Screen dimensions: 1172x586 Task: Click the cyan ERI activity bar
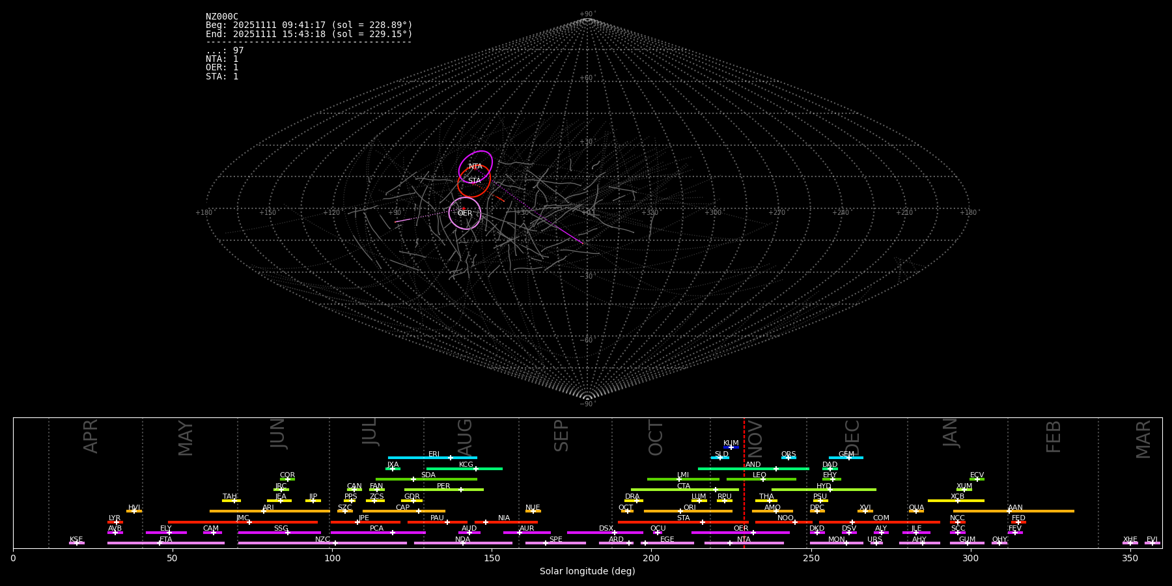pyautogui.click(x=432, y=458)
